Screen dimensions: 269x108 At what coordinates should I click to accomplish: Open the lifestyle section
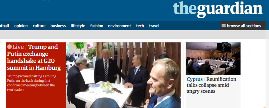78,26
